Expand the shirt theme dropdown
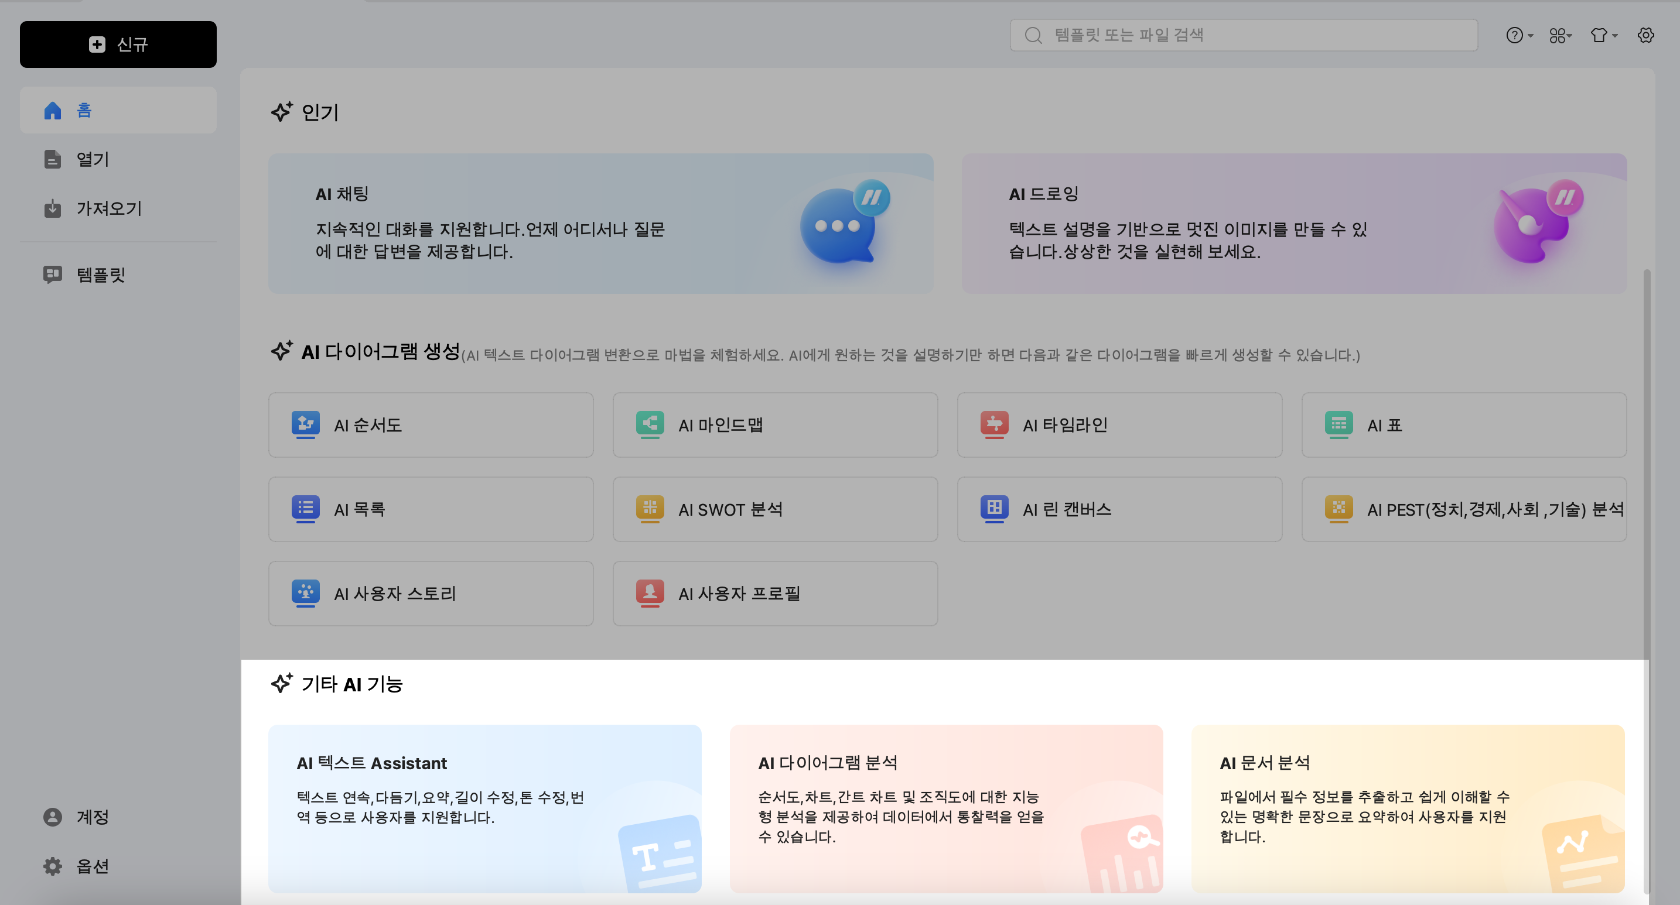The width and height of the screenshot is (1680, 905). pyautogui.click(x=1603, y=35)
